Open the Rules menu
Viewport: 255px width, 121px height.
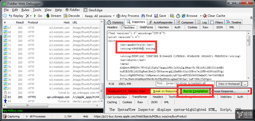pyautogui.click(x=25, y=10)
